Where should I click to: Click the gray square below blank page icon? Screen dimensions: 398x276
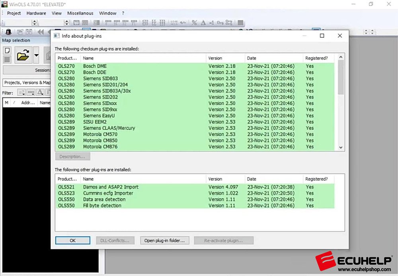pyautogui.click(x=7, y=60)
